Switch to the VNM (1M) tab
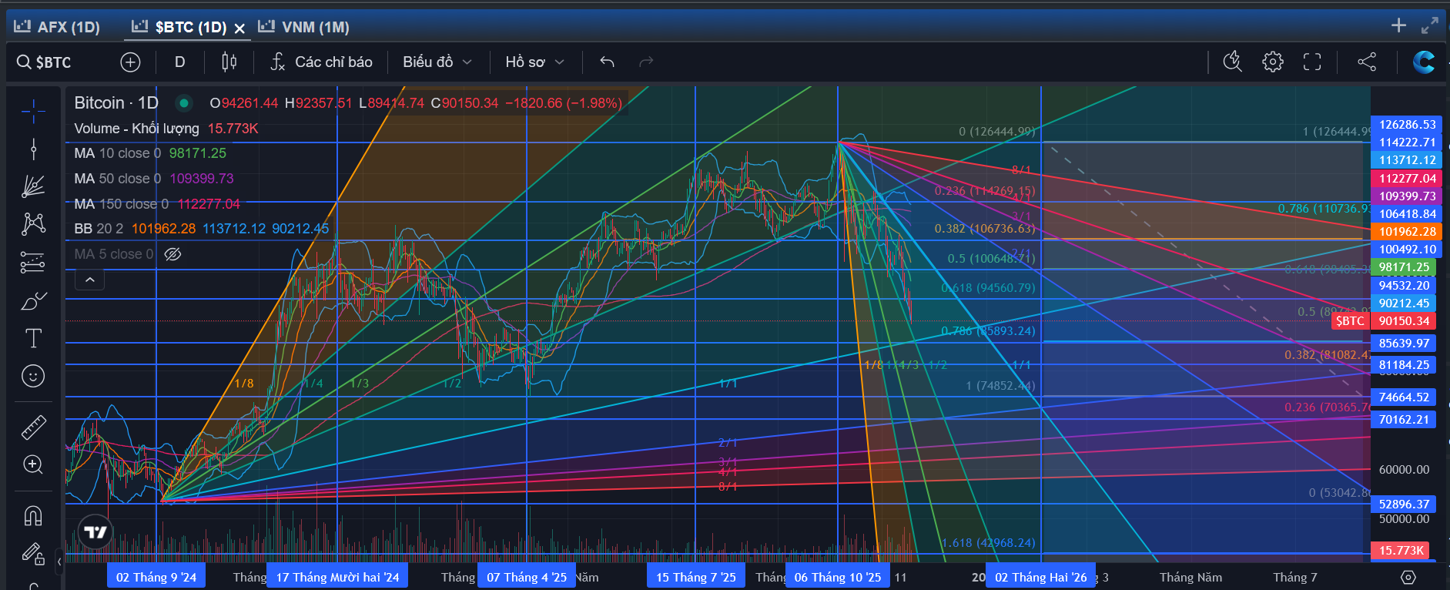 click(x=304, y=27)
